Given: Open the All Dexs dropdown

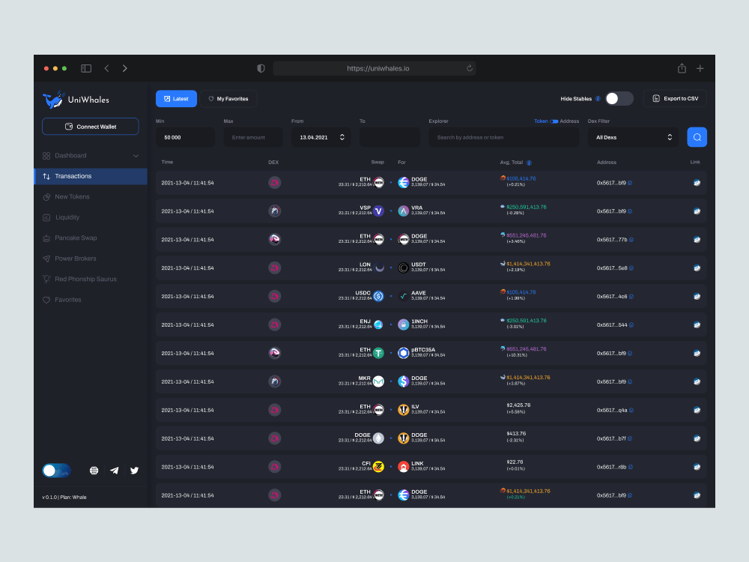Looking at the screenshot, I should (633, 137).
